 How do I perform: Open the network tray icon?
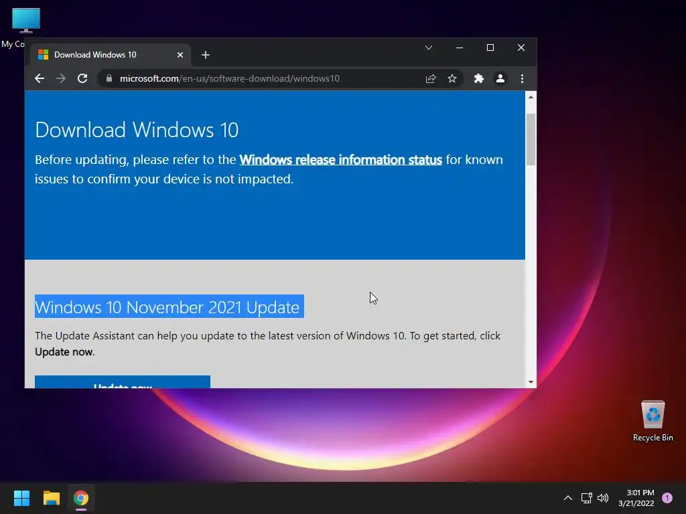click(586, 498)
